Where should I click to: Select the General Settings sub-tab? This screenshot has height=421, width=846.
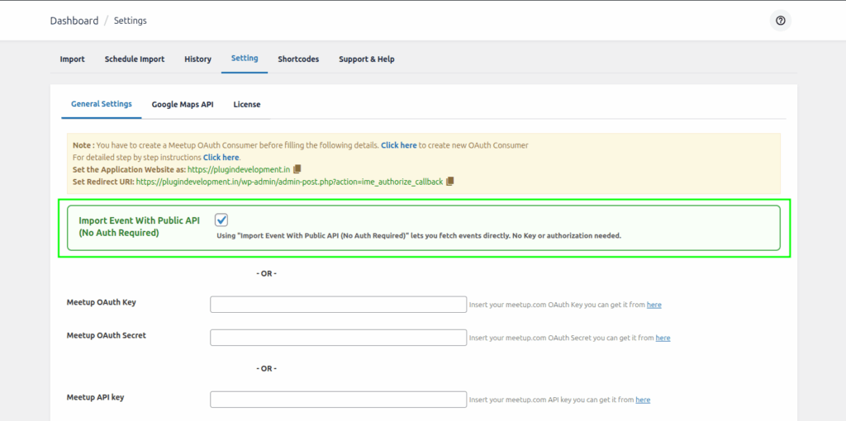tap(101, 105)
